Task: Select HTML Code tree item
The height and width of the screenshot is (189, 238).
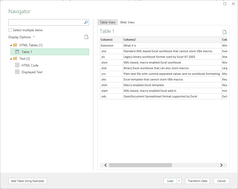Action: point(30,65)
